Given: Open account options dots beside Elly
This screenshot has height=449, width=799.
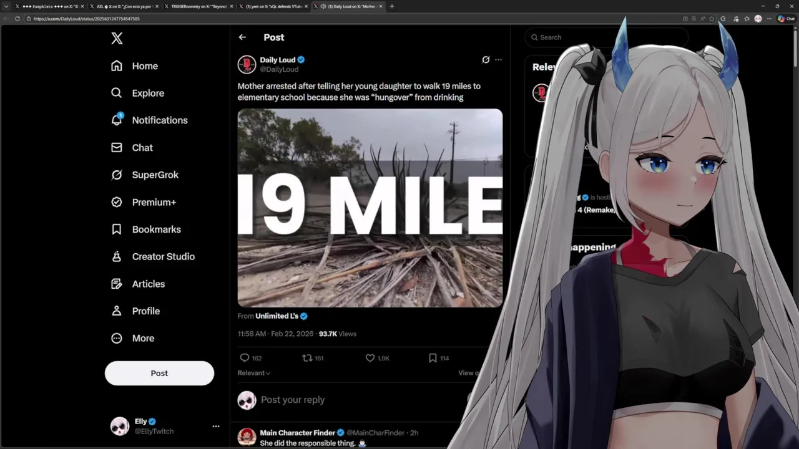Looking at the screenshot, I should tap(216, 427).
